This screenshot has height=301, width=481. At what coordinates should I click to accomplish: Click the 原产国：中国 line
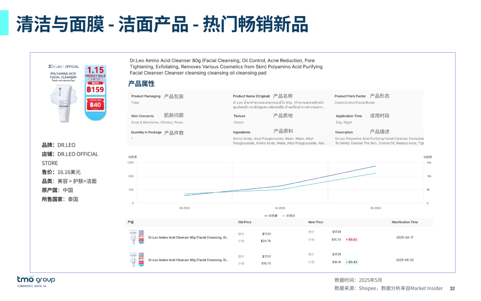click(57, 190)
